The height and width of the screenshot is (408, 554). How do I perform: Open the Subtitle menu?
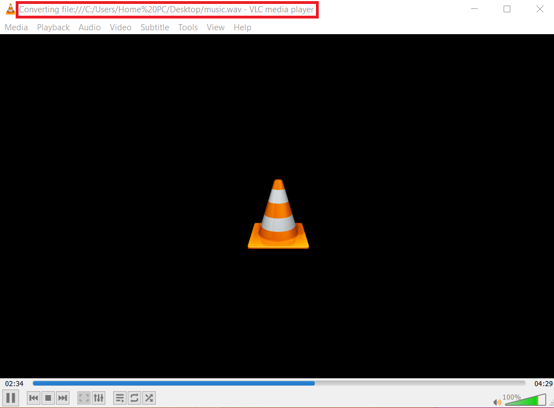pos(155,27)
